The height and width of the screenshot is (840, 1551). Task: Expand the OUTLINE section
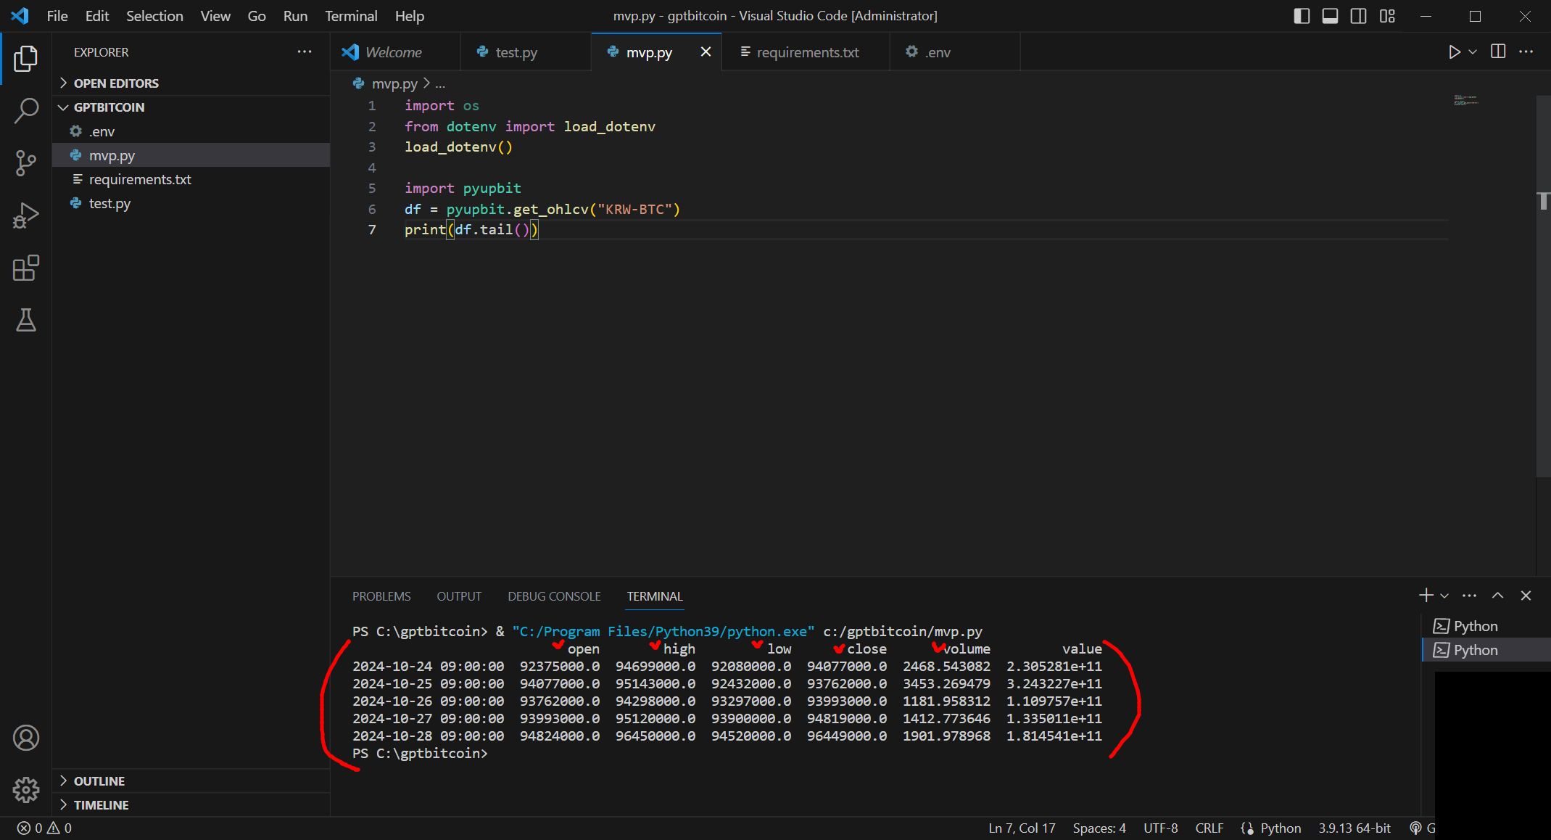(99, 781)
